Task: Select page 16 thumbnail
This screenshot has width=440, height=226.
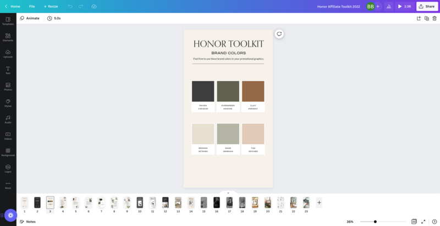Action: click(216, 202)
